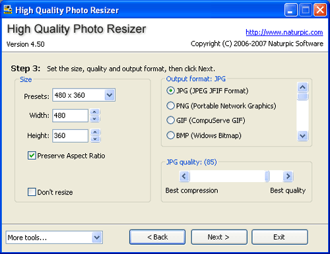The image size is (330, 254).
Task: Increase height with the up spinner arrow
Action: coord(95,132)
